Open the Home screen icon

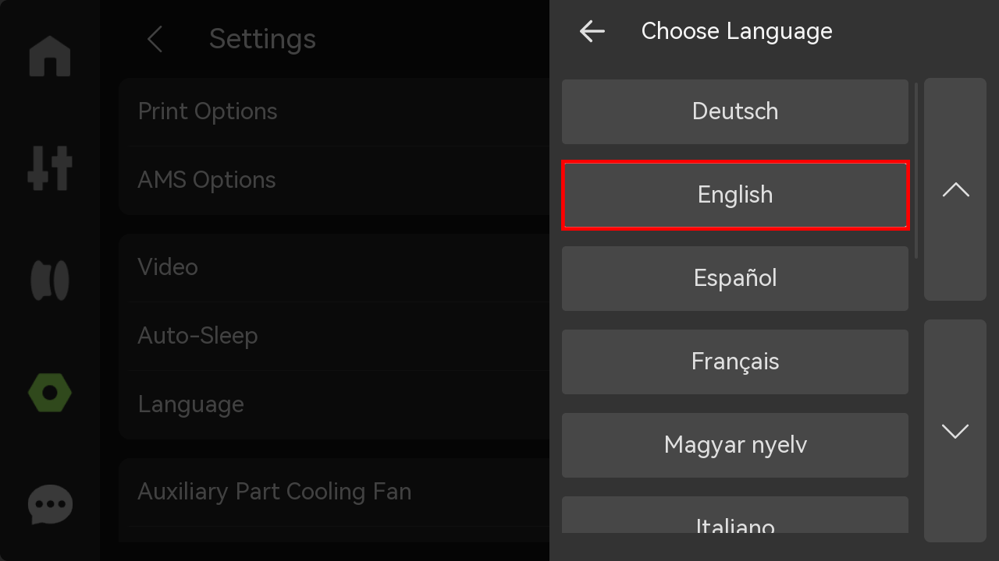(x=50, y=56)
